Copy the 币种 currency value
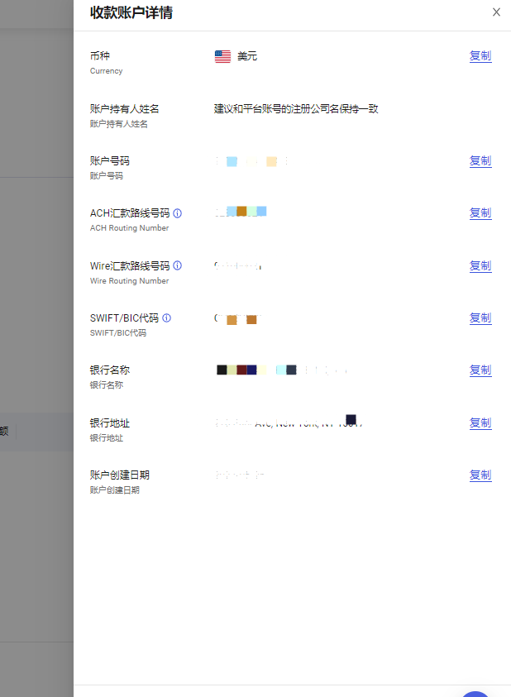The height and width of the screenshot is (697, 511). (480, 56)
